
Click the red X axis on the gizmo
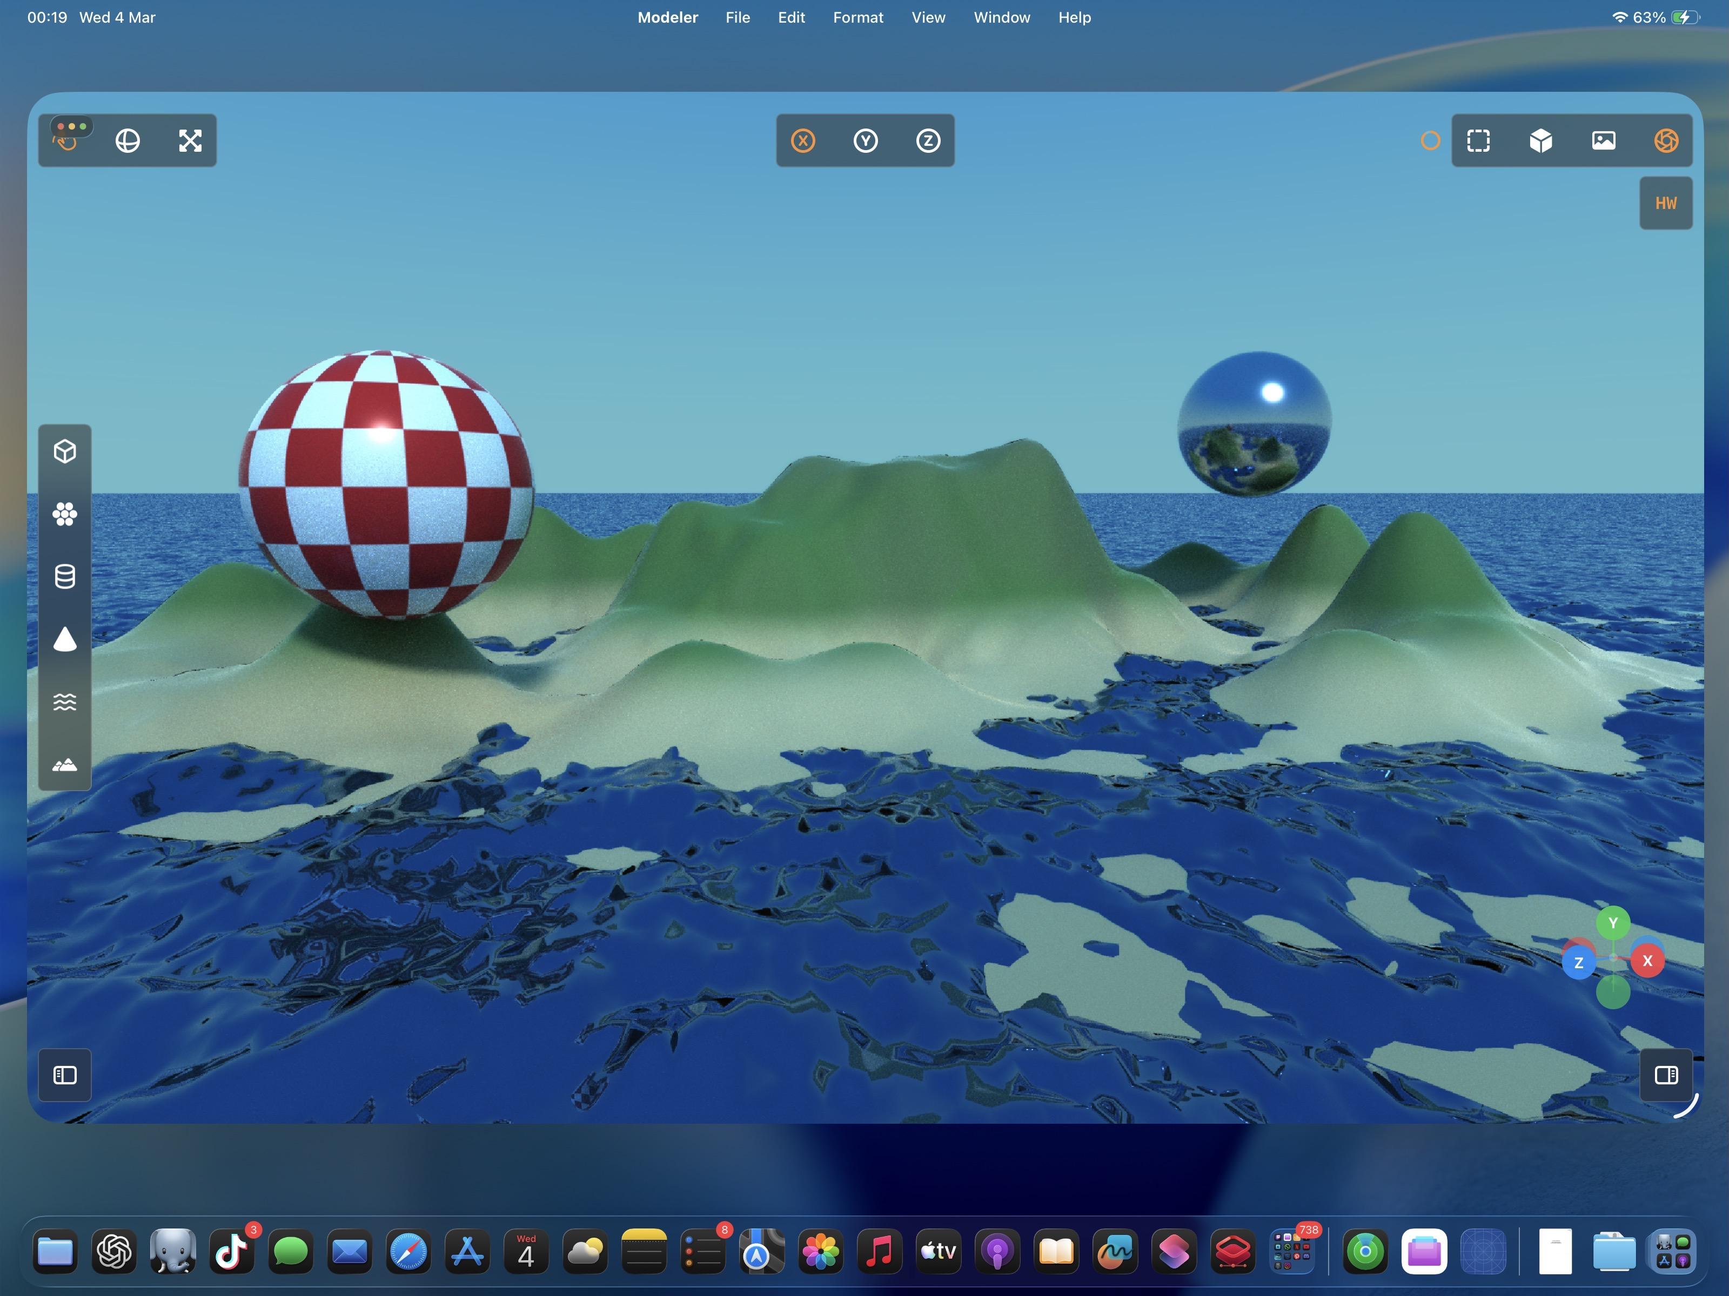tap(1647, 961)
